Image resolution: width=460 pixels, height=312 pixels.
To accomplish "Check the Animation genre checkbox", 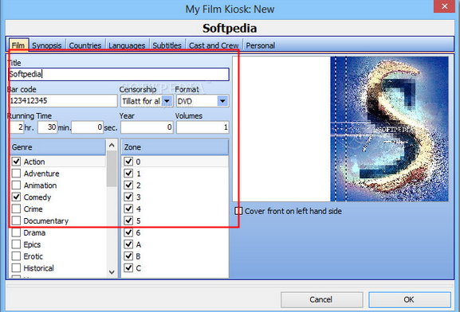I will click(x=17, y=185).
